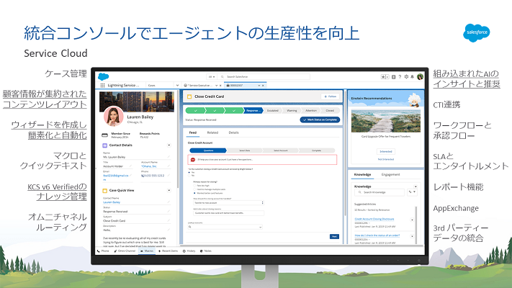512x288 pixels.
Task: Switch to the Details tab
Action: tap(233, 132)
